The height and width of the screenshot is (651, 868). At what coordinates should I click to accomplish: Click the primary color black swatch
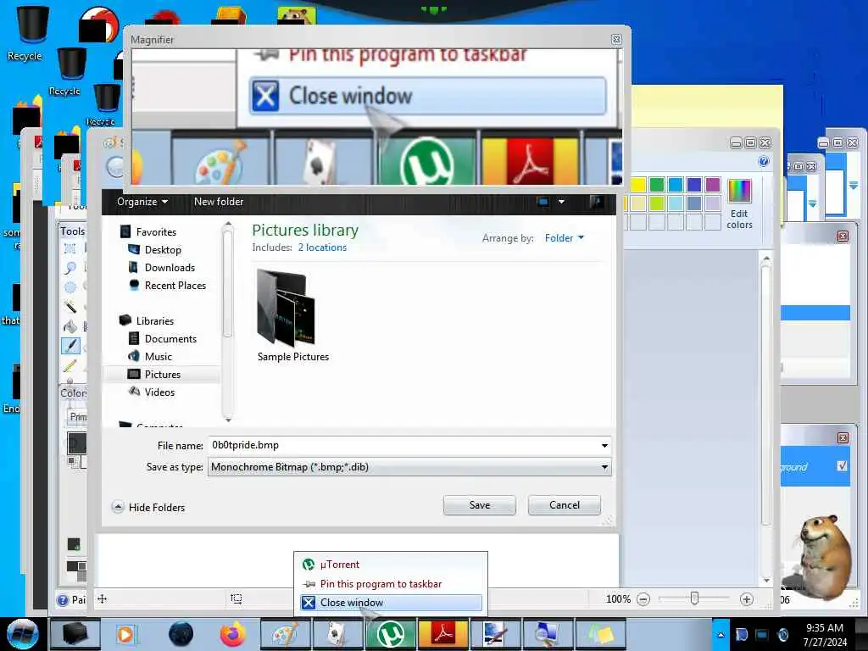click(76, 443)
